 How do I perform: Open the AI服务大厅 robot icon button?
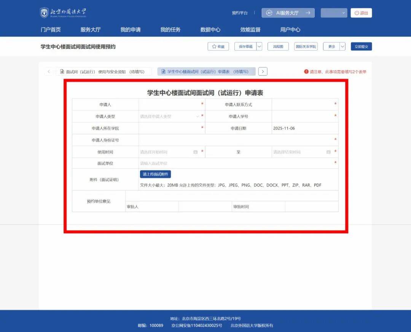click(x=269, y=13)
